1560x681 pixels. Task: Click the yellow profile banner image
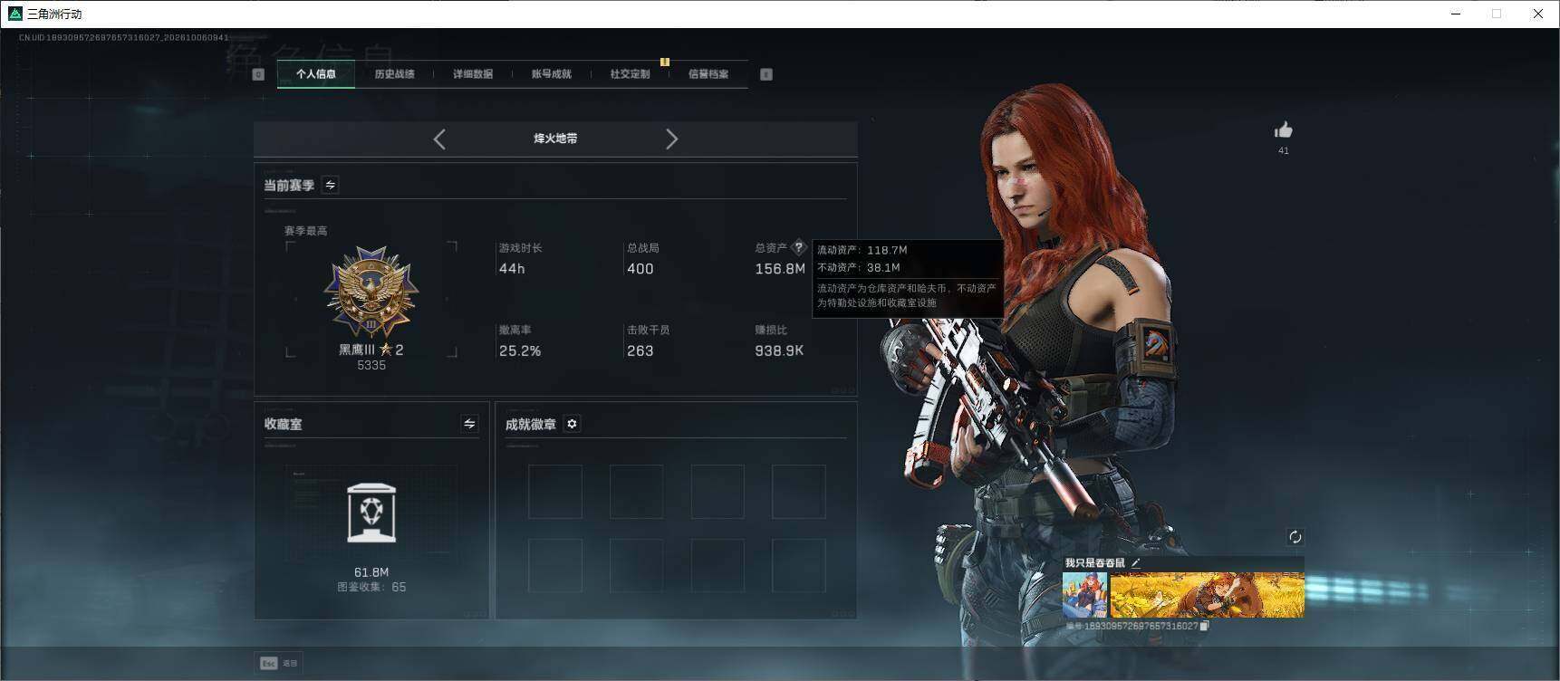click(x=1207, y=595)
